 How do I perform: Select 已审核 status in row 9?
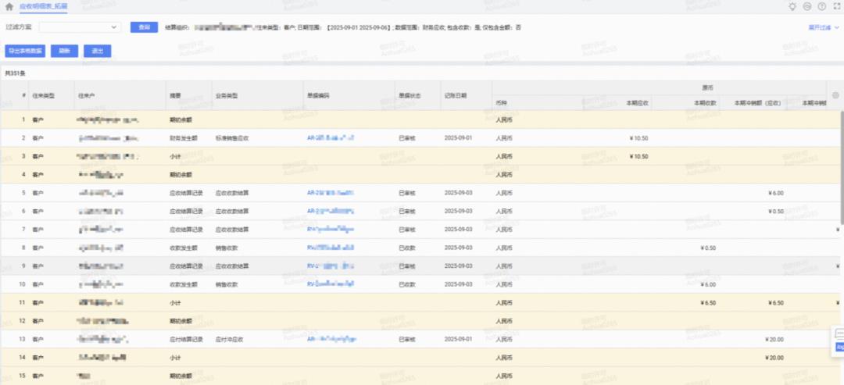[407, 266]
